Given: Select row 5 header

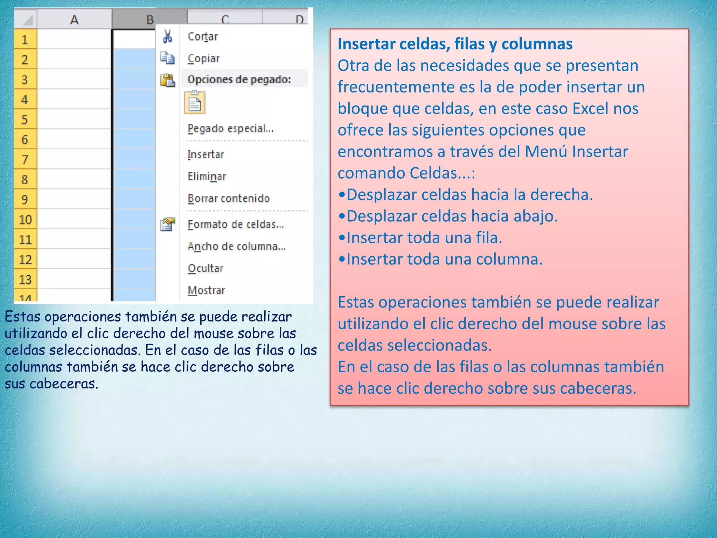Looking at the screenshot, I should pyautogui.click(x=25, y=119).
